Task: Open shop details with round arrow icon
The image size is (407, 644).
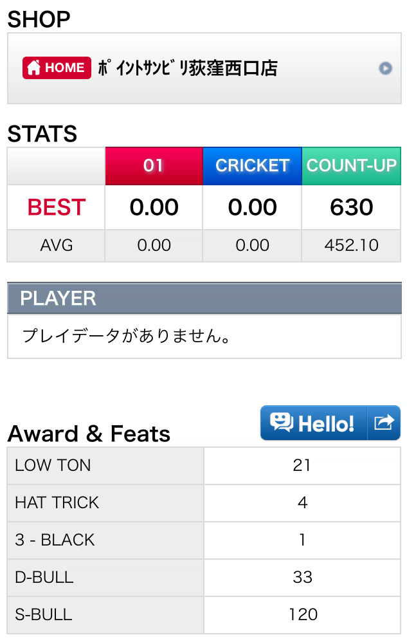Action: pyautogui.click(x=385, y=68)
